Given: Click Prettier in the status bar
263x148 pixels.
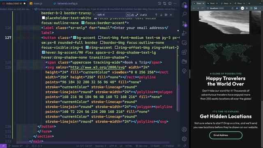Looking at the screenshot, I should [168, 146].
